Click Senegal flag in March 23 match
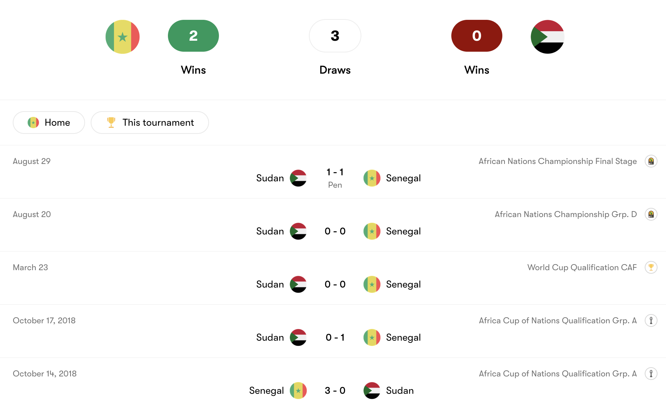 pos(372,284)
